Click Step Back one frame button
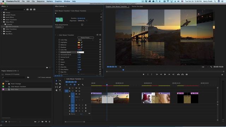Image resolution: width=226 pixels, height=127 pixels. [161, 74]
